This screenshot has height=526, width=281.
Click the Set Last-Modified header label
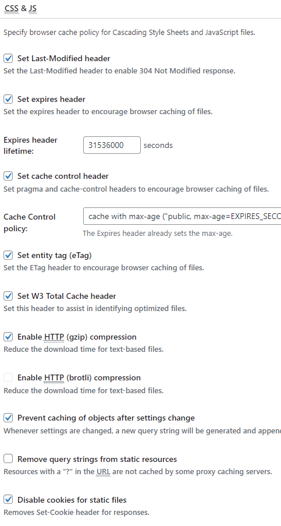(63, 59)
